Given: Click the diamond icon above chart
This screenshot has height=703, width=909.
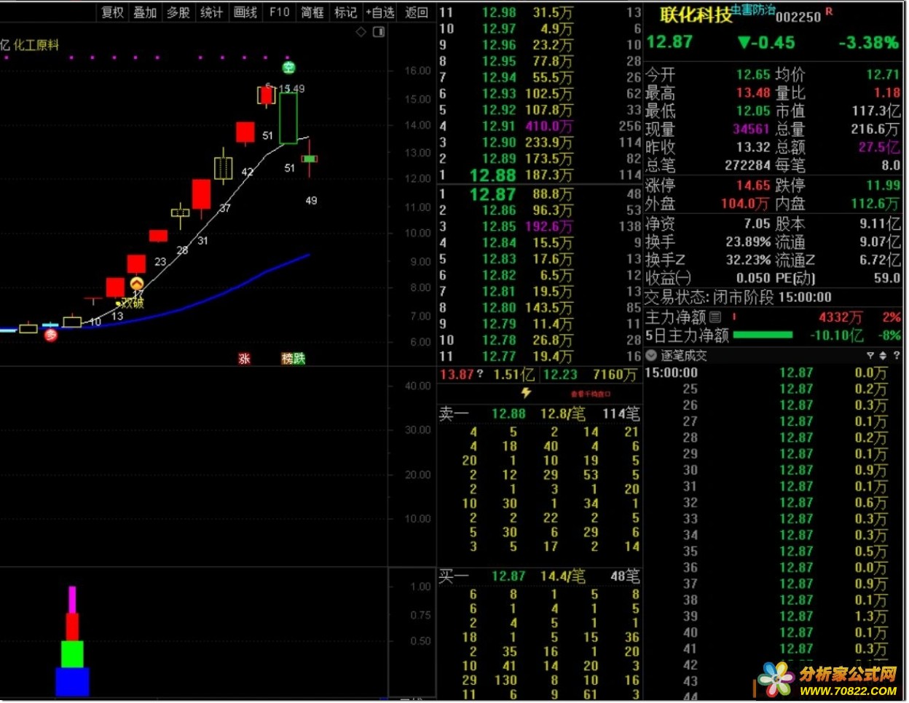Looking at the screenshot, I should coord(361,32).
